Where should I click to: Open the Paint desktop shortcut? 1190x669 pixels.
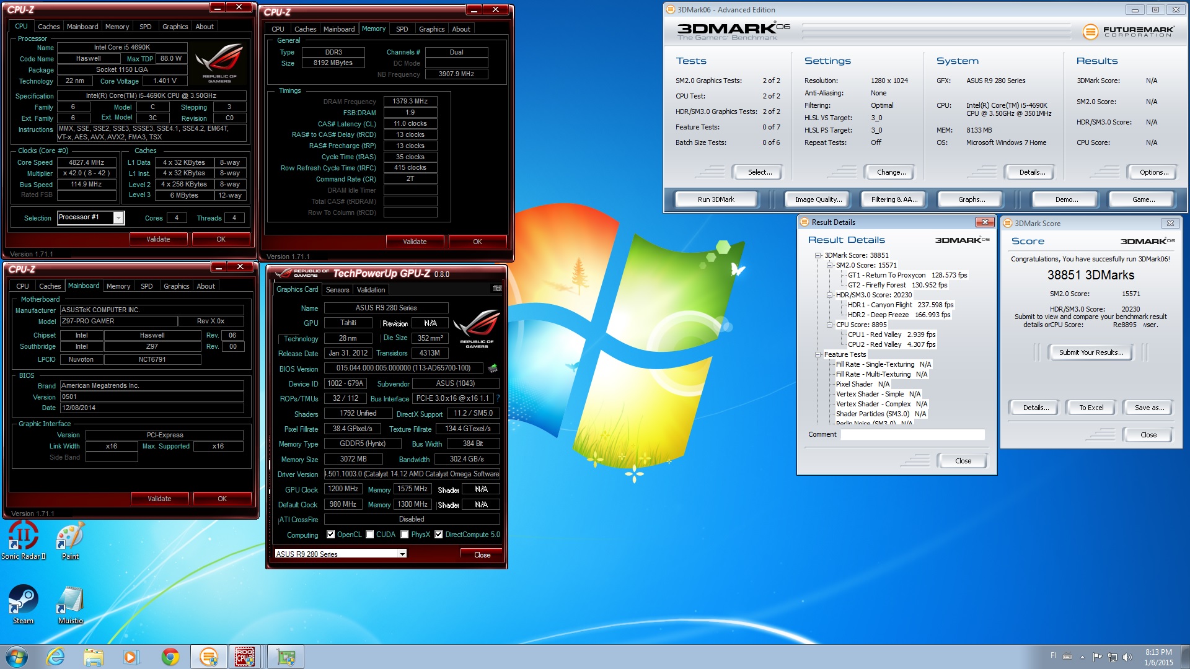coord(70,541)
